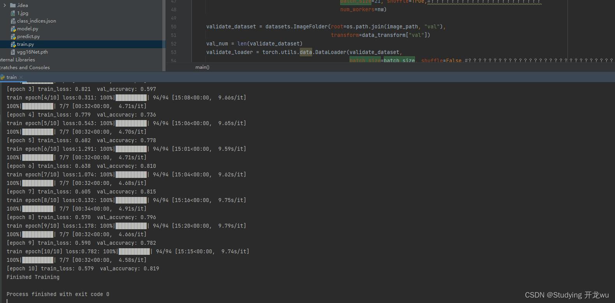Click the vgg16Net.pth file icon
The width and height of the screenshot is (615, 303).
13,52
